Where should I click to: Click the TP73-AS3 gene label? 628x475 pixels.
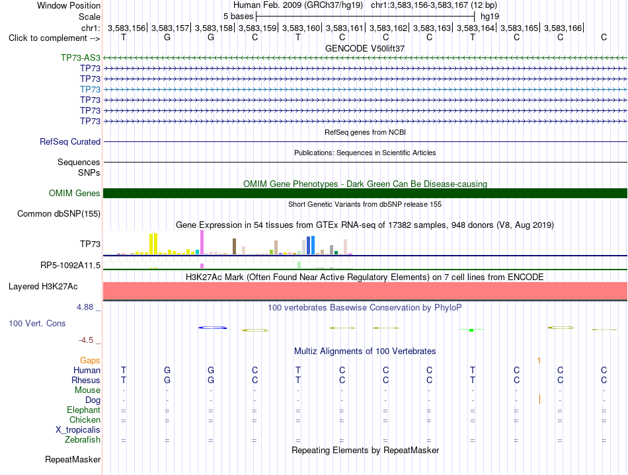click(x=81, y=57)
